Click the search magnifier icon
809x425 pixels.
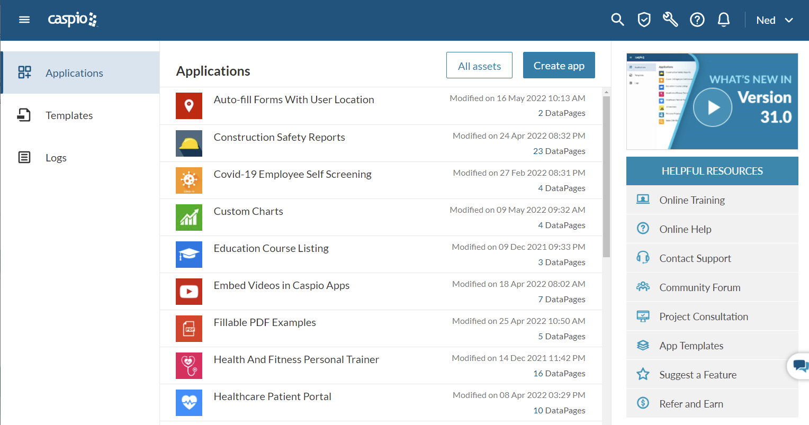click(617, 20)
